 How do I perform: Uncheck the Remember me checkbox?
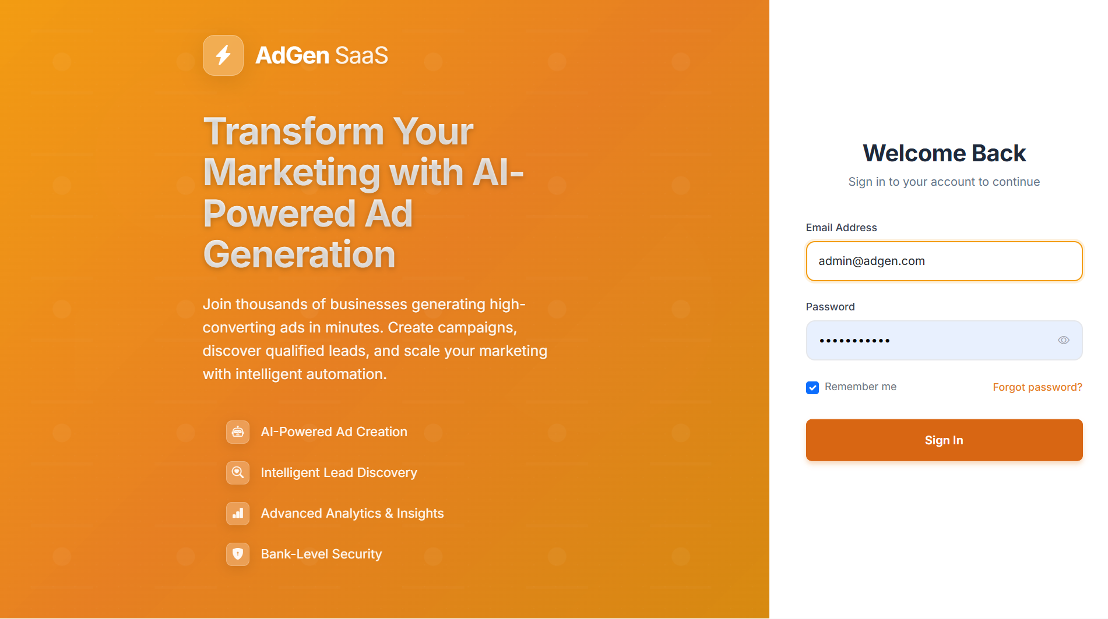[x=812, y=388]
